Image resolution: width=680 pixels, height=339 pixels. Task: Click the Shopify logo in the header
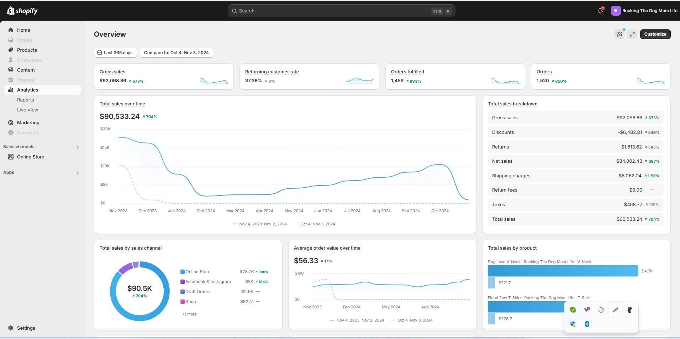pyautogui.click(x=22, y=11)
